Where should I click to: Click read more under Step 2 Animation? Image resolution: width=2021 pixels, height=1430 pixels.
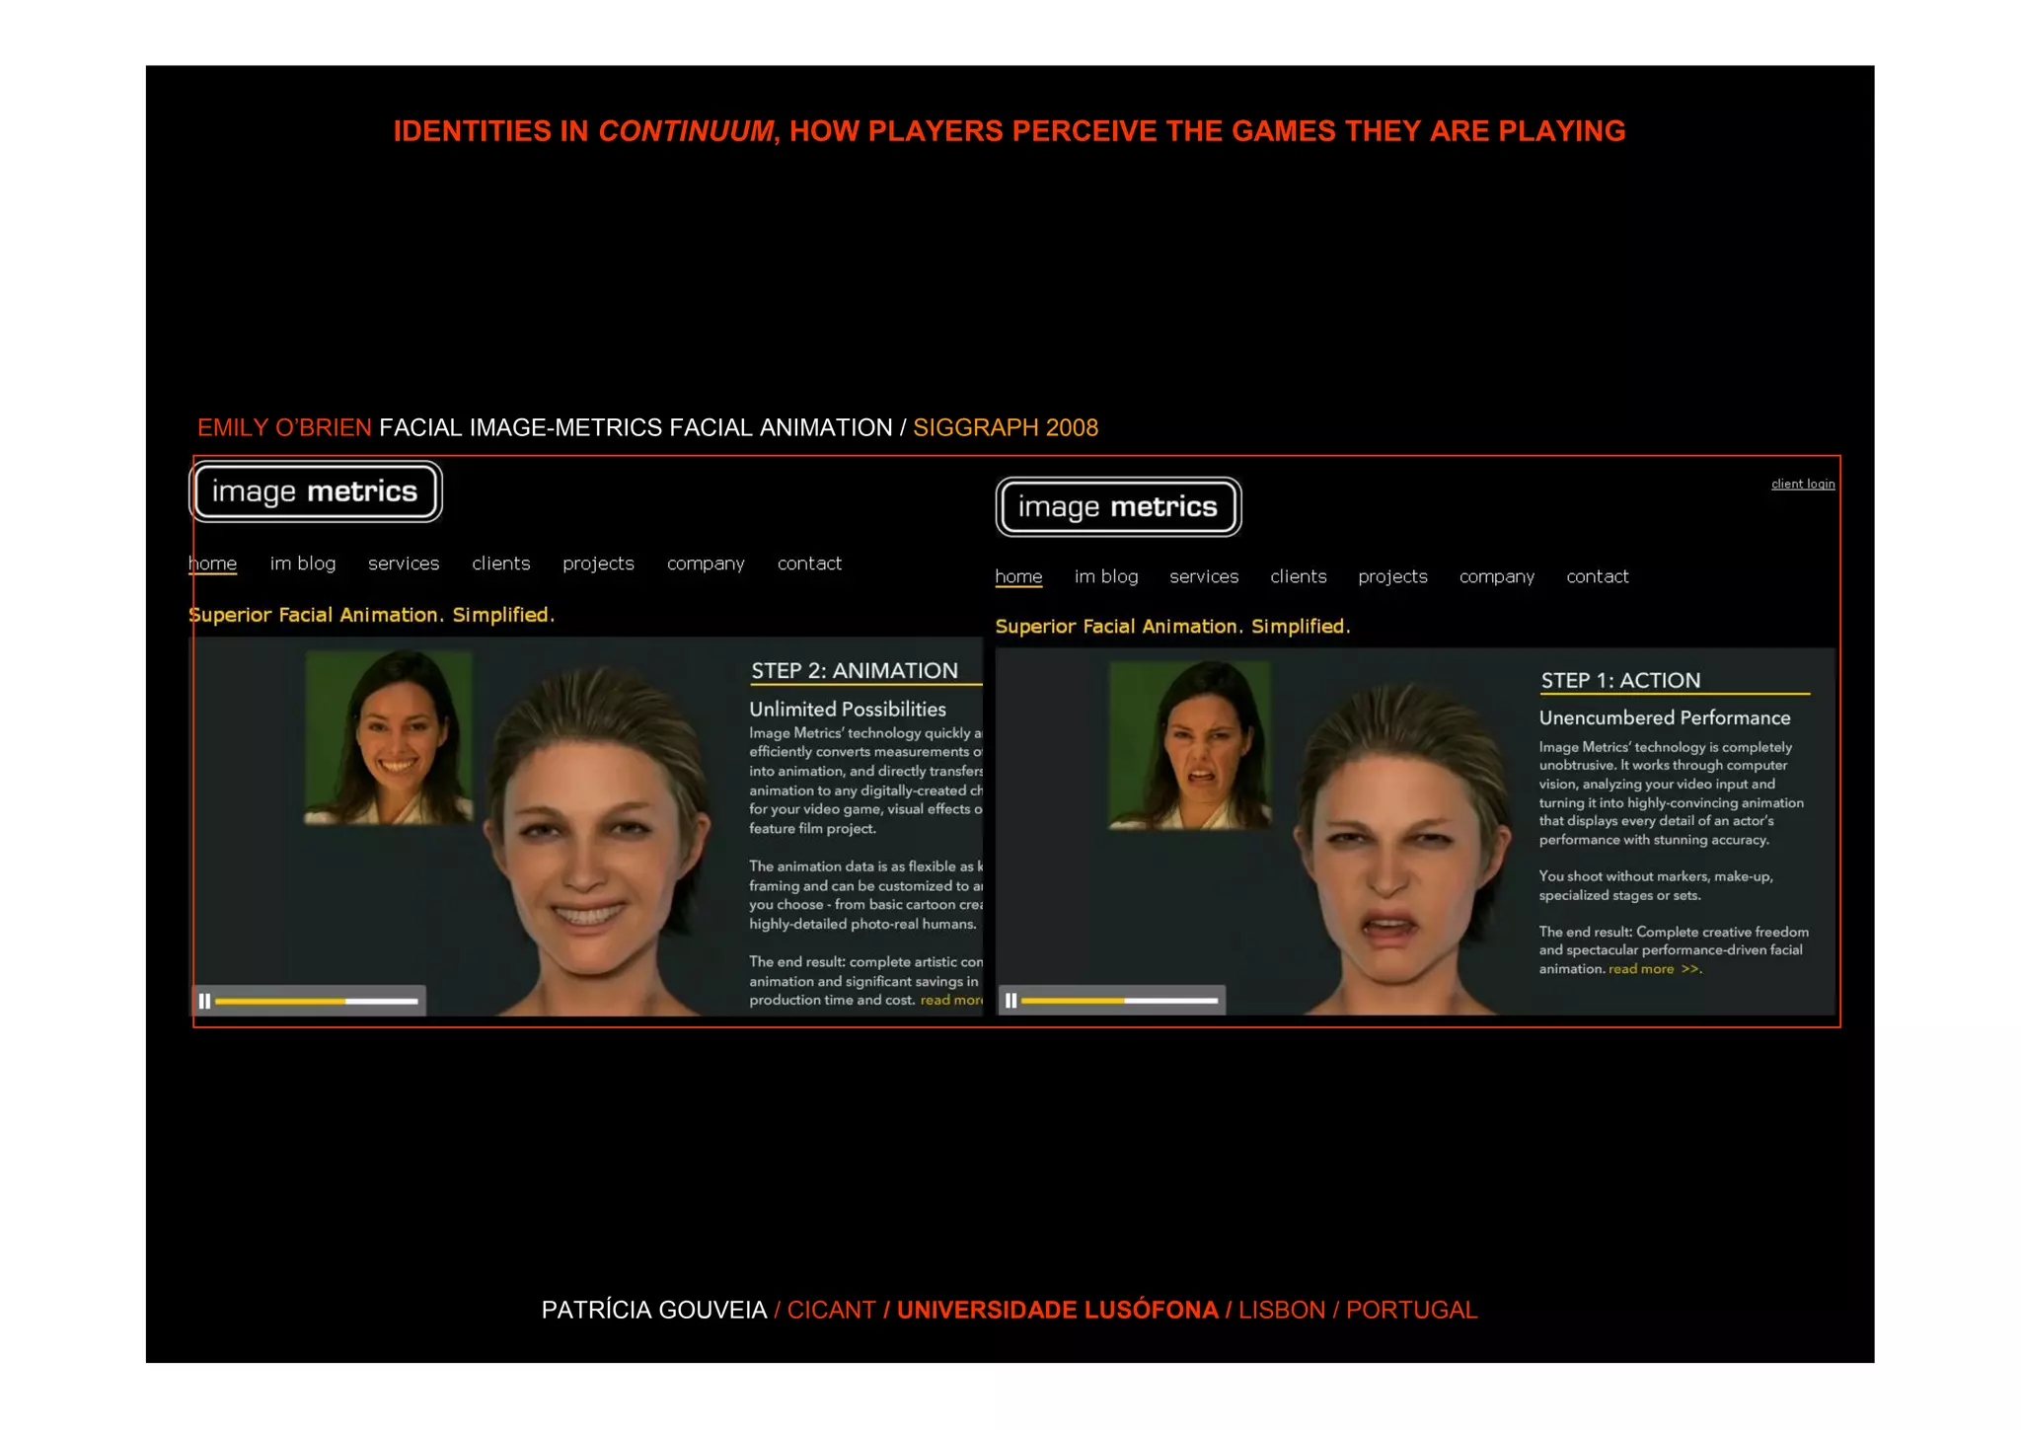951,1001
